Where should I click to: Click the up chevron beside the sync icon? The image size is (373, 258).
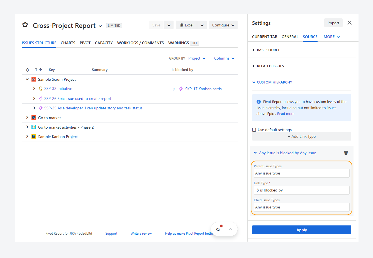pyautogui.click(x=231, y=229)
